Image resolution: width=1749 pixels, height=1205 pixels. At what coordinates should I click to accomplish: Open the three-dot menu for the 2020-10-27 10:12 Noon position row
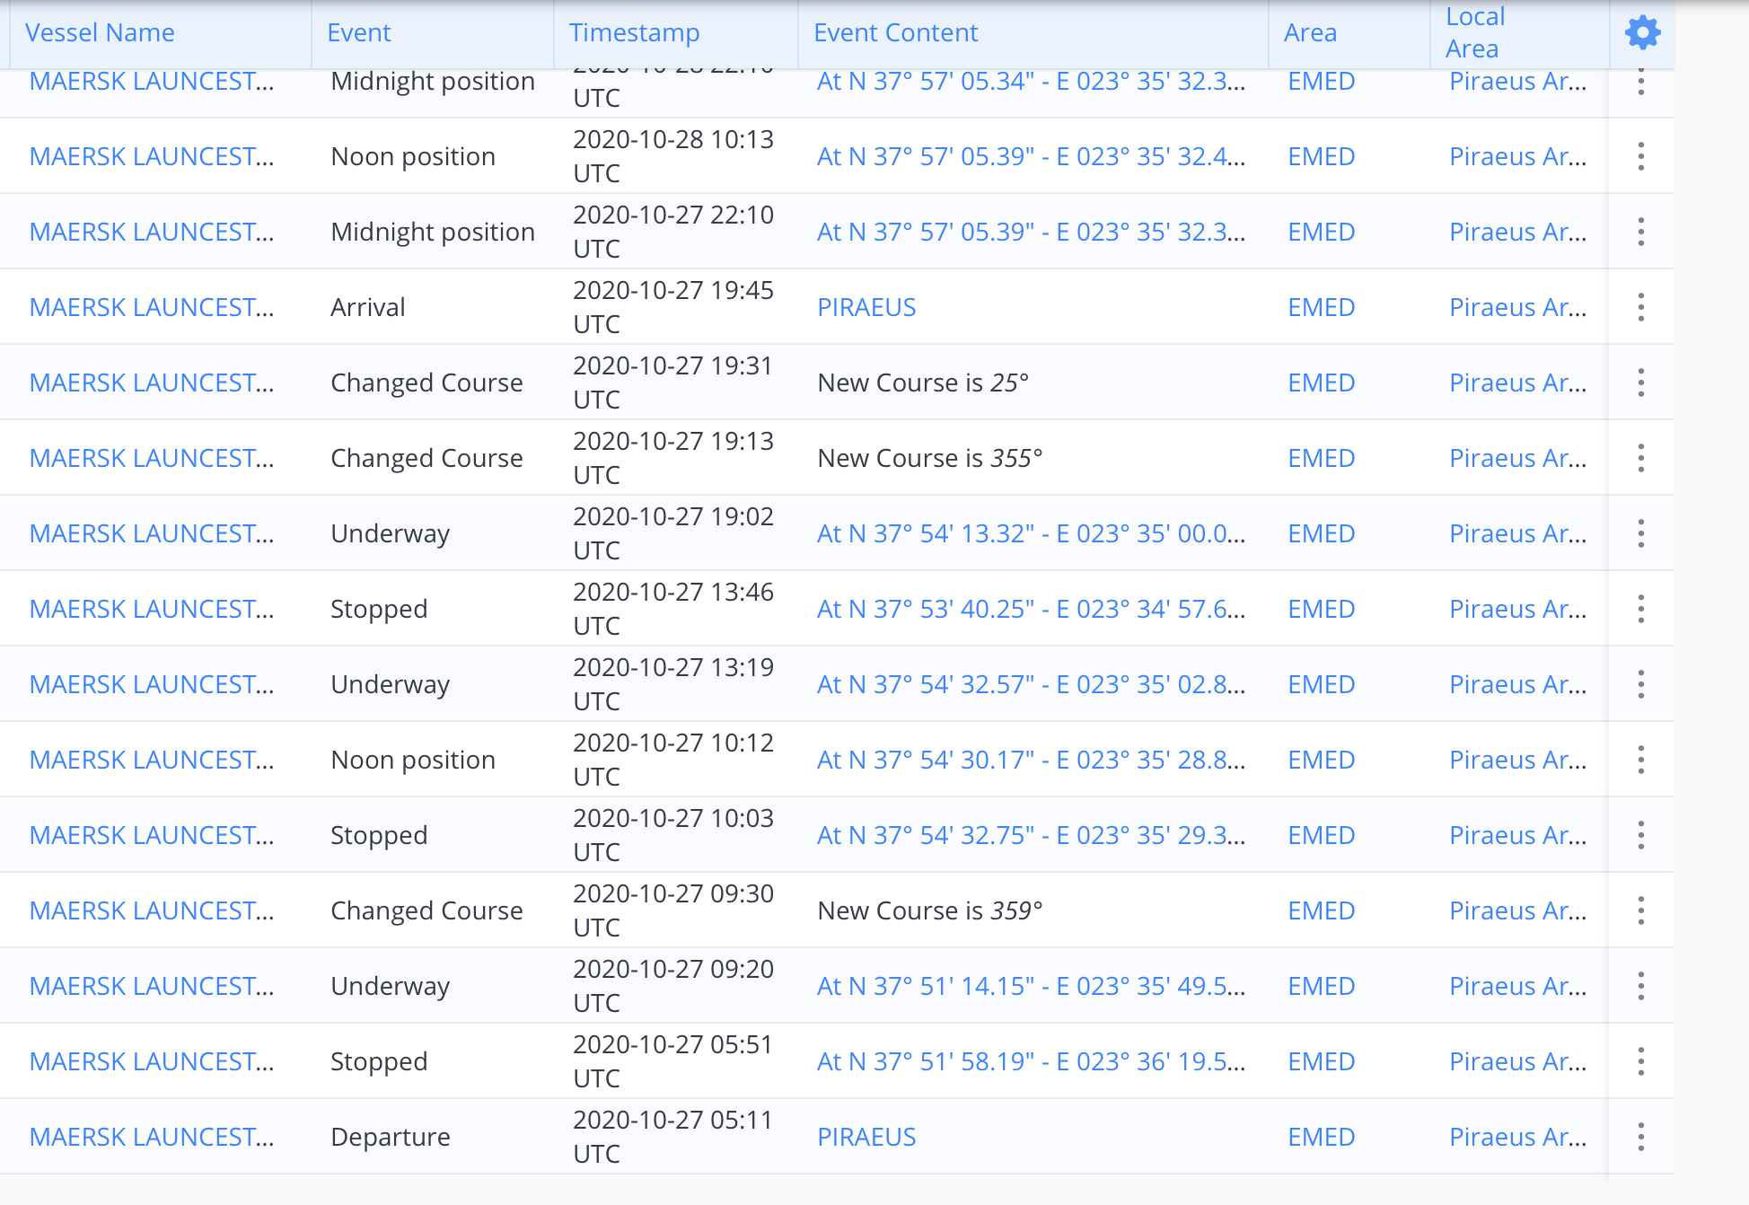point(1641,760)
